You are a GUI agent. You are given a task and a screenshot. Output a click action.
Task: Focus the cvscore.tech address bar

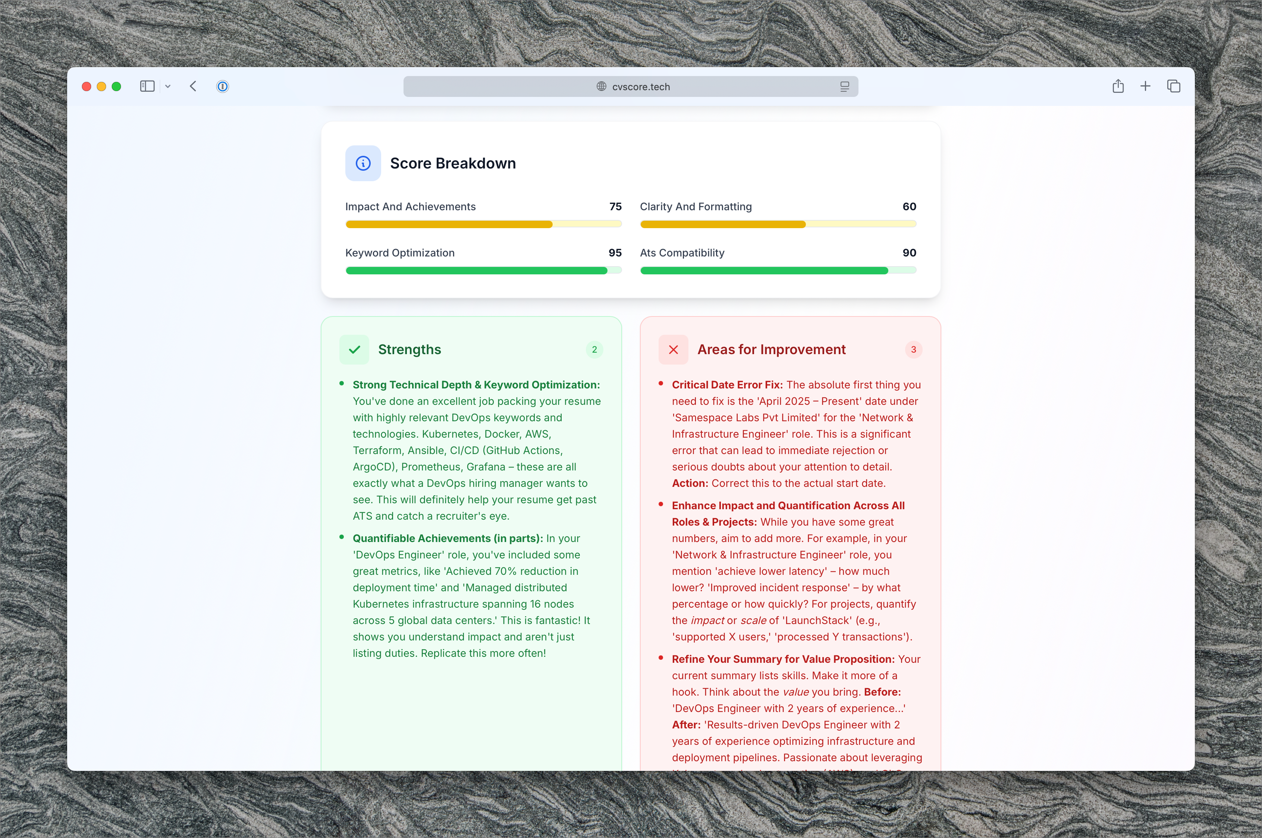630,86
